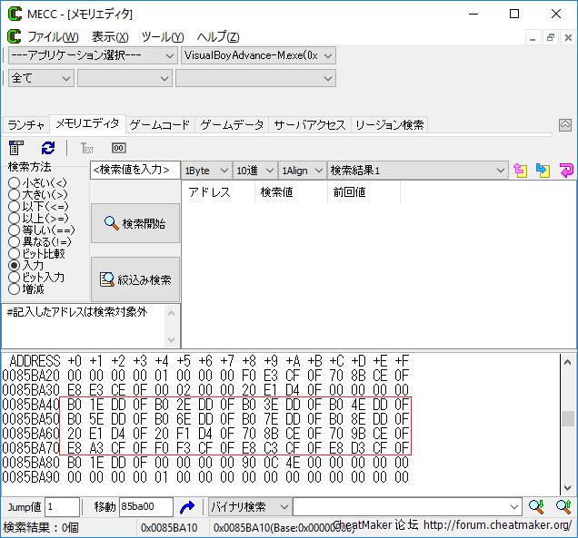Image resolution: width=578 pixels, height=538 pixels.
Task: Open the 1Byte data size dropdown
Action: pos(207,171)
